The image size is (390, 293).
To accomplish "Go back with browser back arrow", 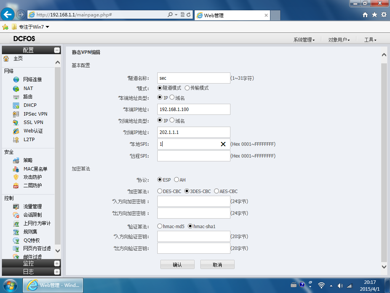I will click(x=8, y=14).
